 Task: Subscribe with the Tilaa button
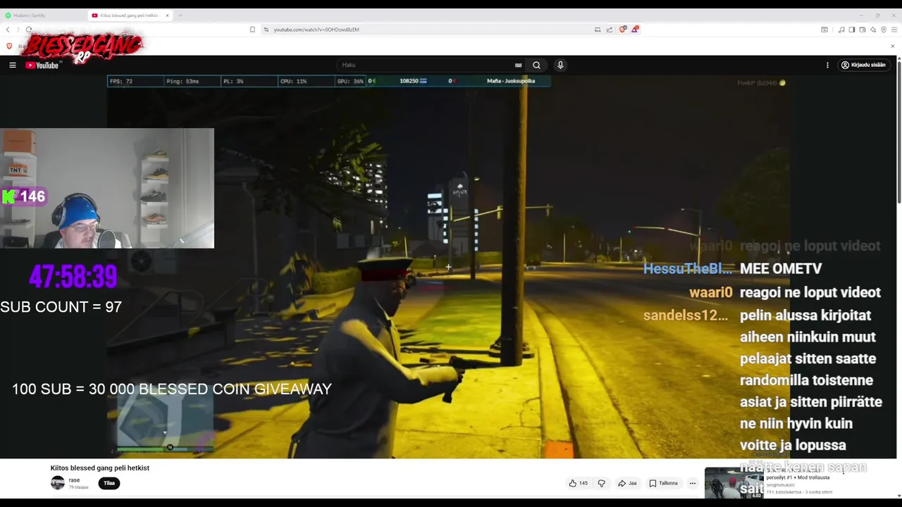click(109, 483)
